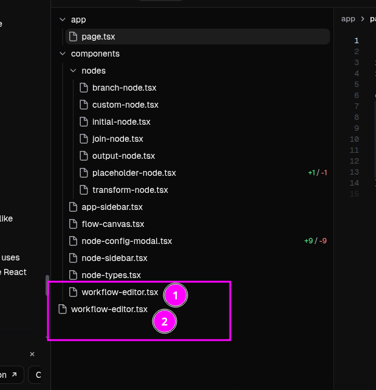The height and width of the screenshot is (390, 376).
Task: Open the app folder label
Action: [x=78, y=19]
